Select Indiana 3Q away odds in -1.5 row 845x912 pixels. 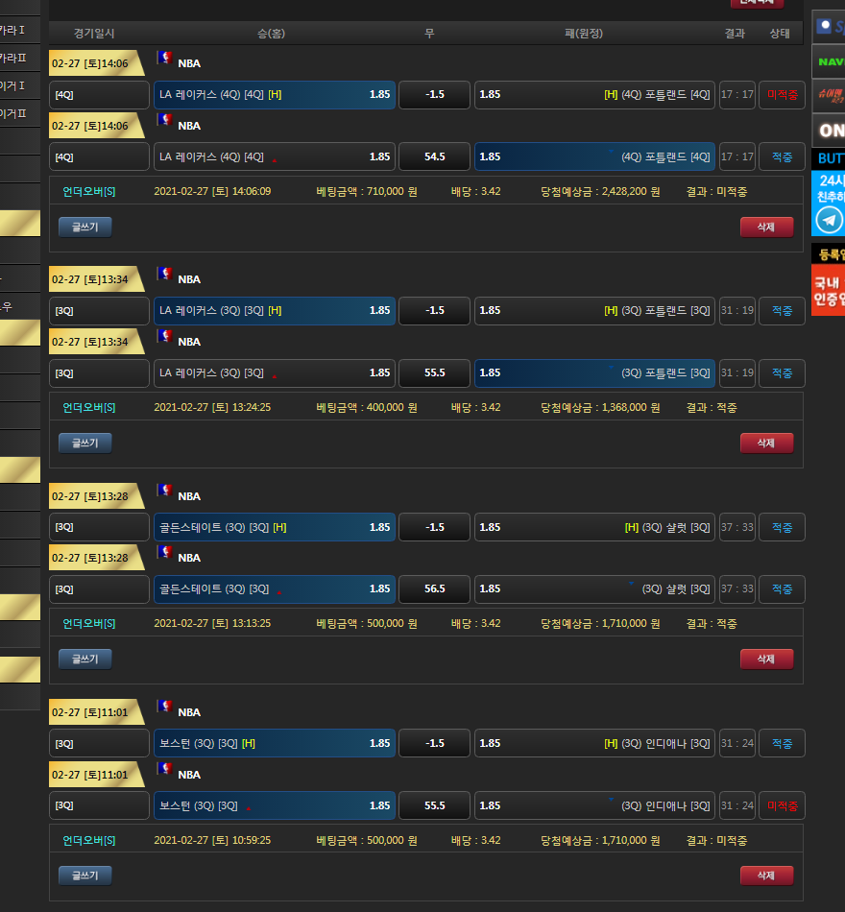[594, 743]
